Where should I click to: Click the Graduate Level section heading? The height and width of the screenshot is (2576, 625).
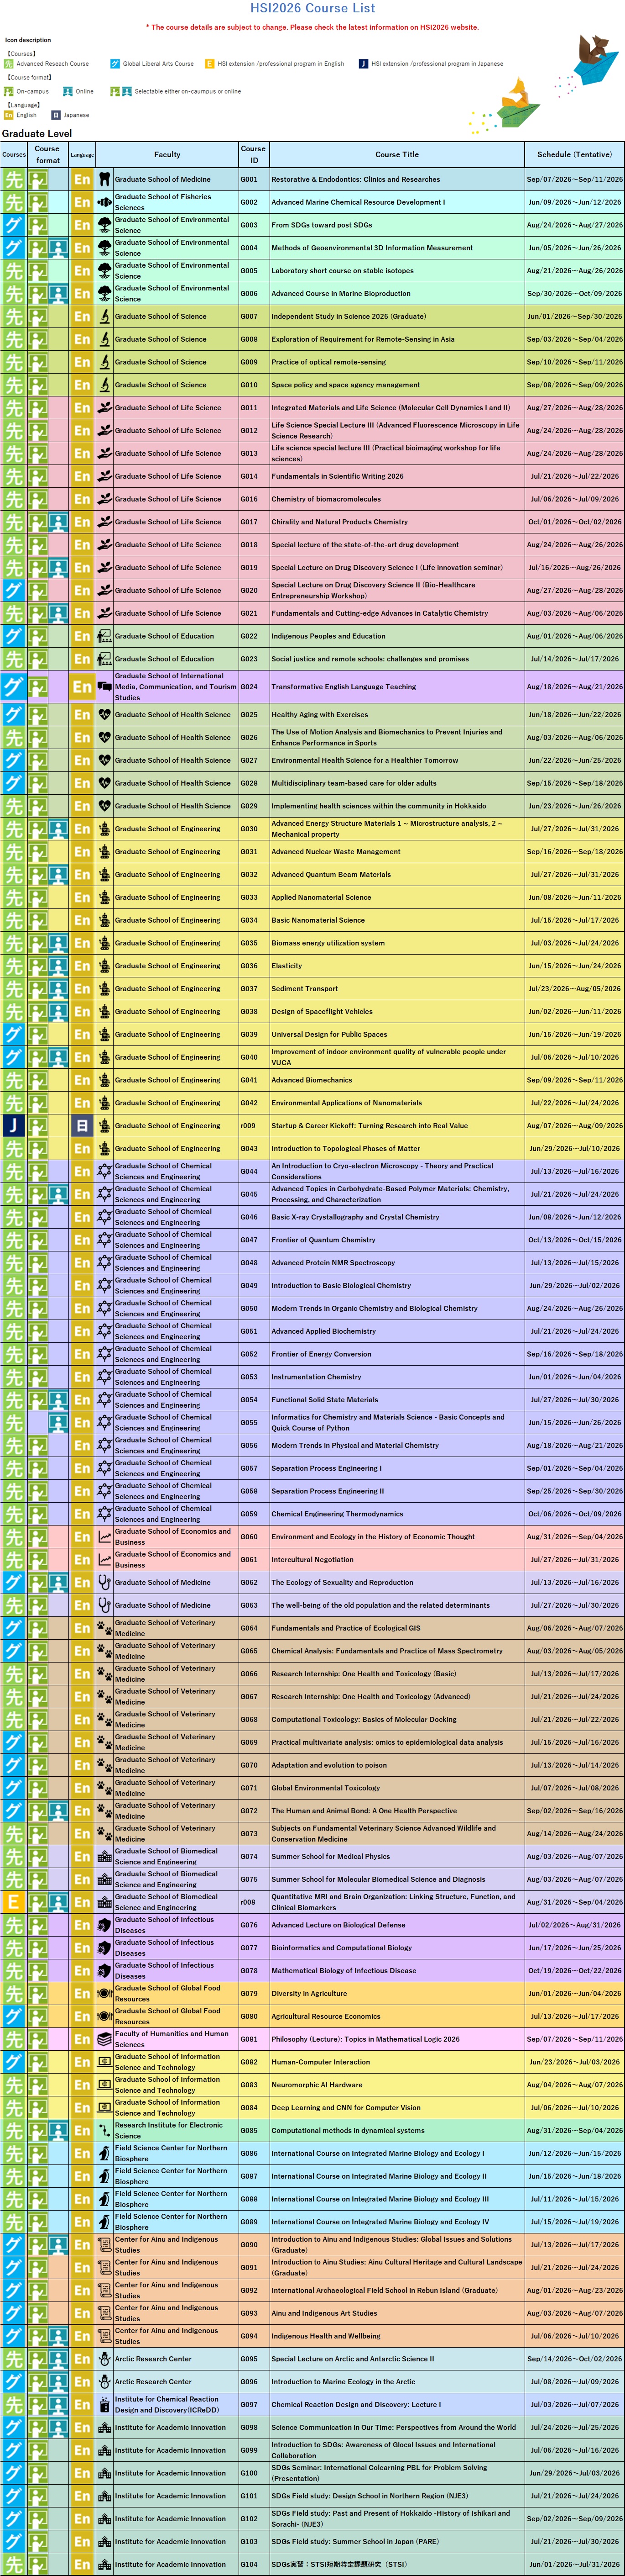37,133
